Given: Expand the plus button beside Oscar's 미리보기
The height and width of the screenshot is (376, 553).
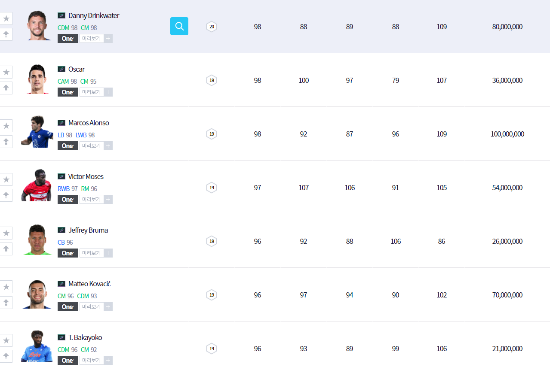Looking at the screenshot, I should pos(108,92).
